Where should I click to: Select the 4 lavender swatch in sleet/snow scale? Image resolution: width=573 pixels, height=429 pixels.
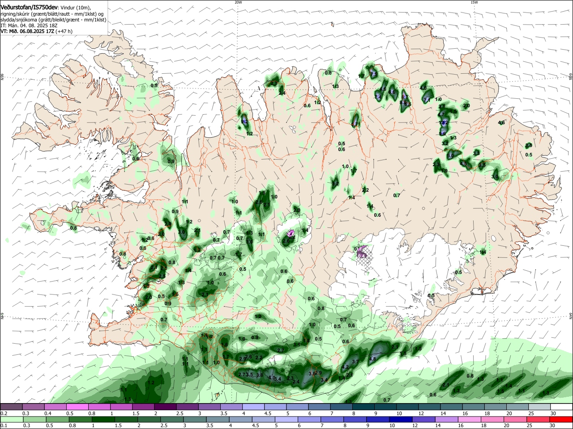(x=253, y=407)
